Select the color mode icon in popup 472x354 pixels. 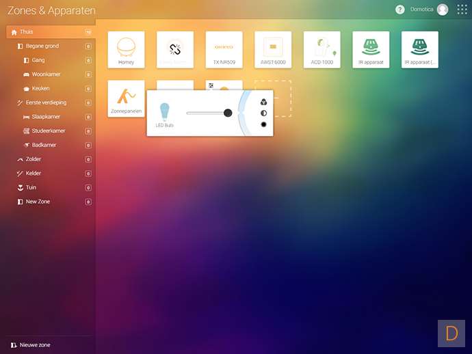(x=263, y=102)
